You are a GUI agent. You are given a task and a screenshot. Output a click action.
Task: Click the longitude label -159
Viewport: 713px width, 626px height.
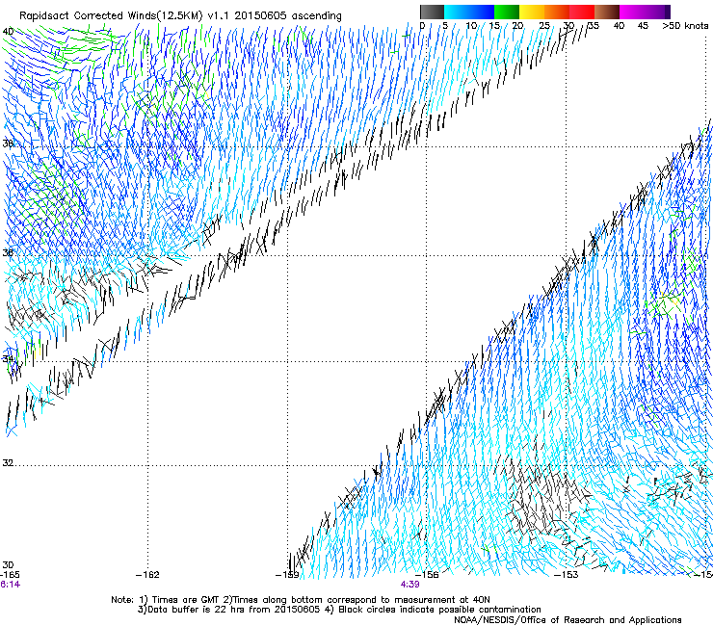pos(287,575)
